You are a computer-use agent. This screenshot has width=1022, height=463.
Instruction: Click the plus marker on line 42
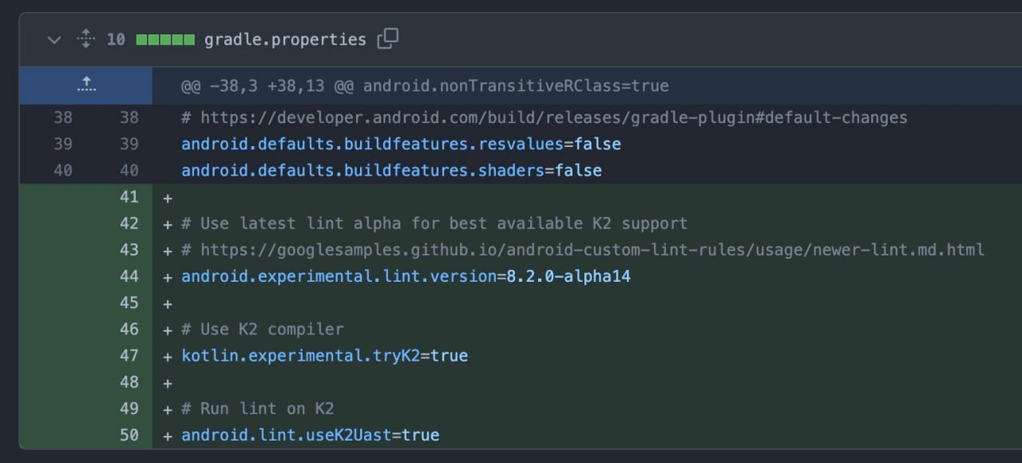tap(168, 224)
